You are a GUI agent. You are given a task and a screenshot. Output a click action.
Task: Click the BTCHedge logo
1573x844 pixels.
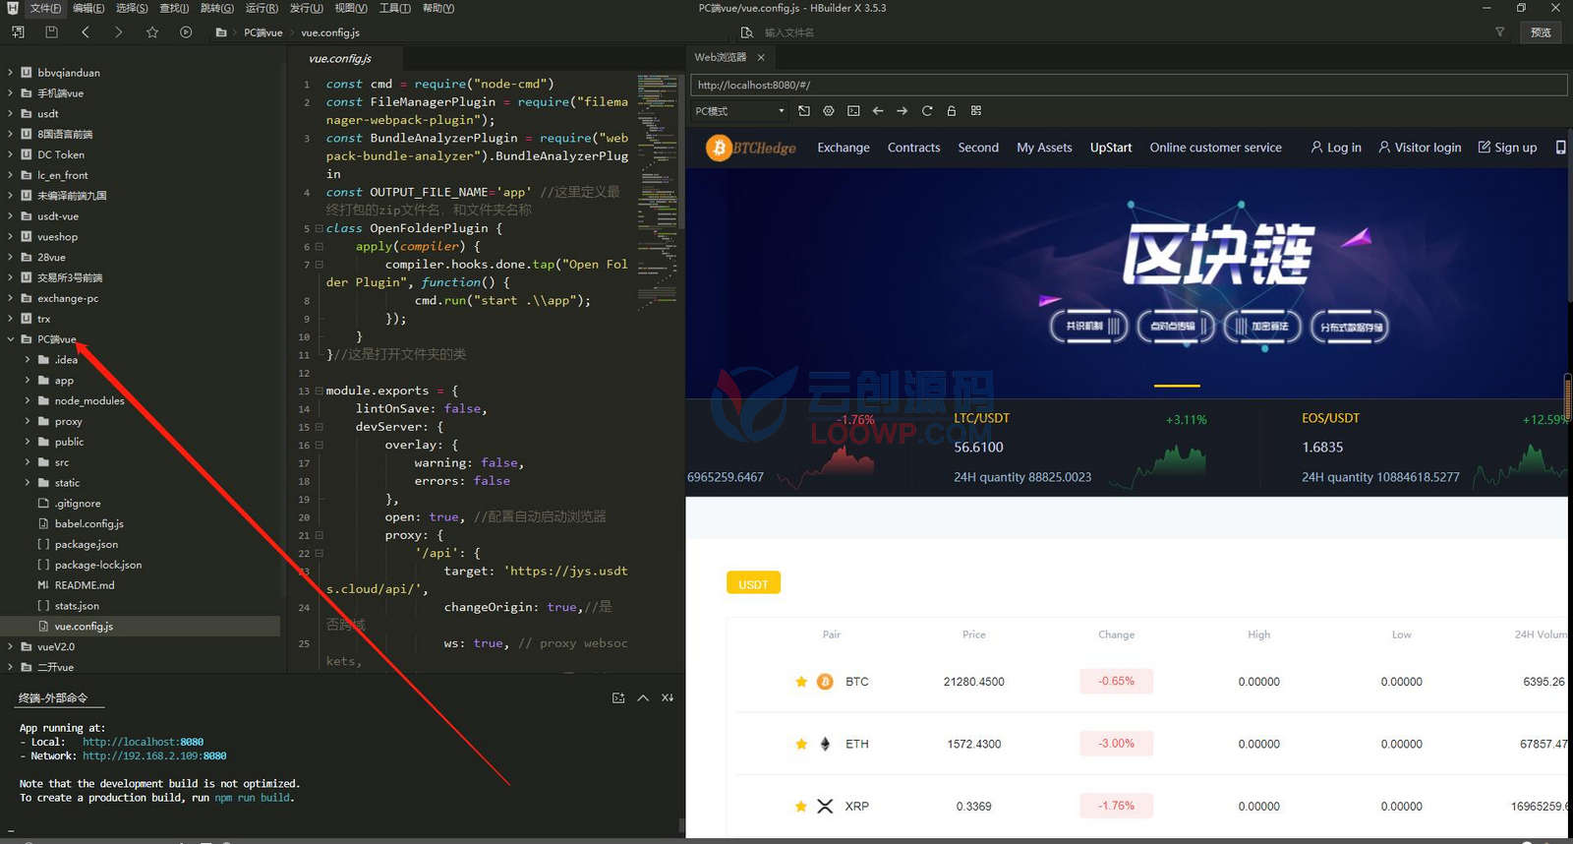[x=751, y=148]
